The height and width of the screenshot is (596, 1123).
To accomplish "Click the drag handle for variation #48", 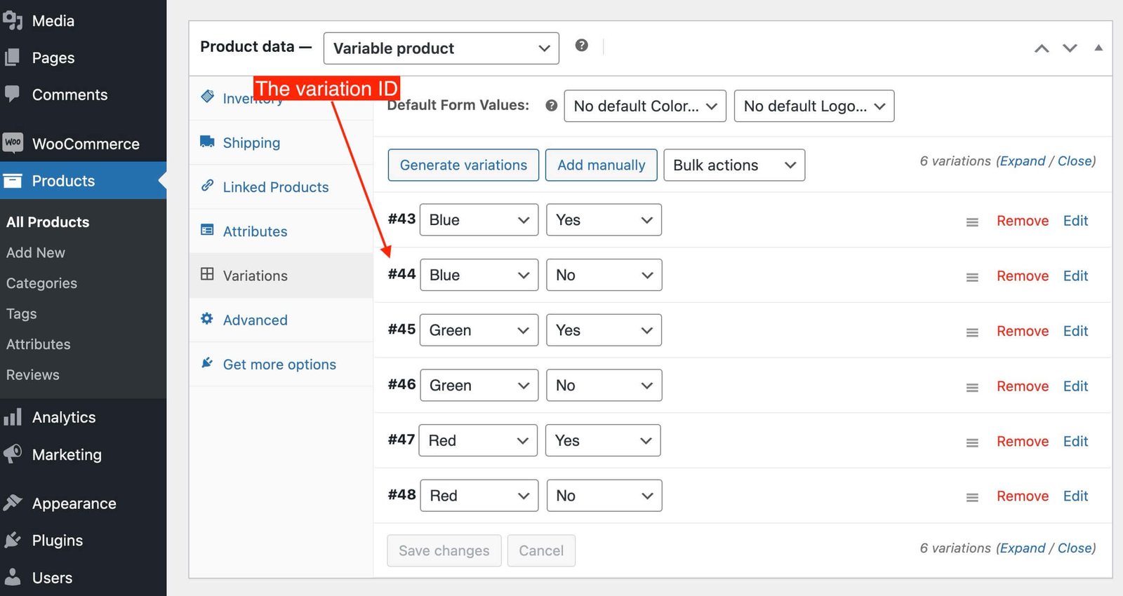I will coord(972,497).
